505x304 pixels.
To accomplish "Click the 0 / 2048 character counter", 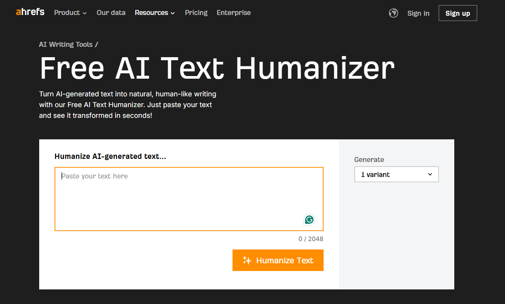I will click(311, 239).
